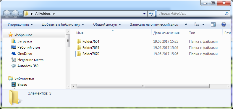This screenshot has width=233, height=109.
Task: Select Избранное in the navigation pane
Action: tap(23, 35)
